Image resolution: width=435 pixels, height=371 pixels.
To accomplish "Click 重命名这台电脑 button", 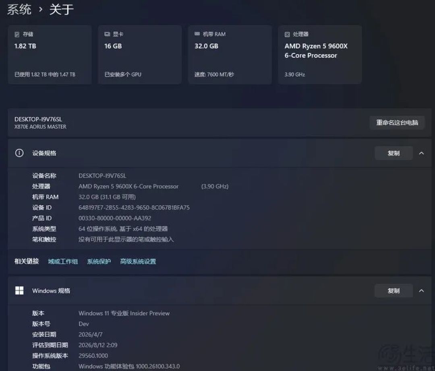I will point(397,122).
